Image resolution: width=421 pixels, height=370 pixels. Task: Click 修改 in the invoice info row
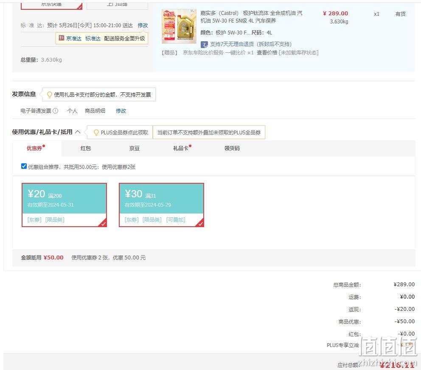coord(121,111)
